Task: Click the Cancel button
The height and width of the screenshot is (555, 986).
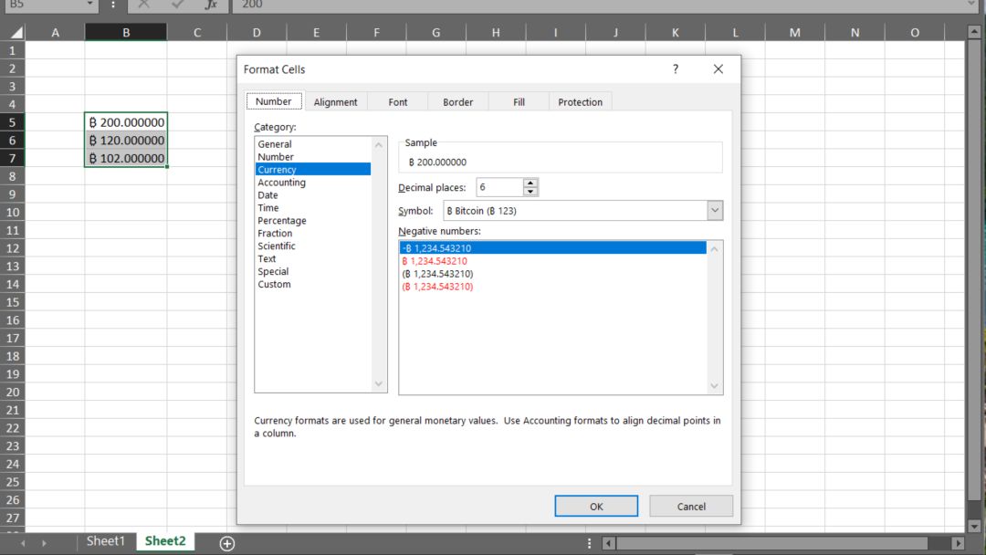Action: pyautogui.click(x=691, y=506)
